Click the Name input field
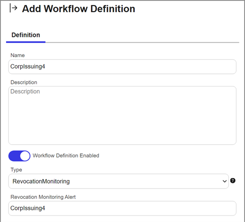The width and height of the screenshot is (245, 222). coord(122,67)
